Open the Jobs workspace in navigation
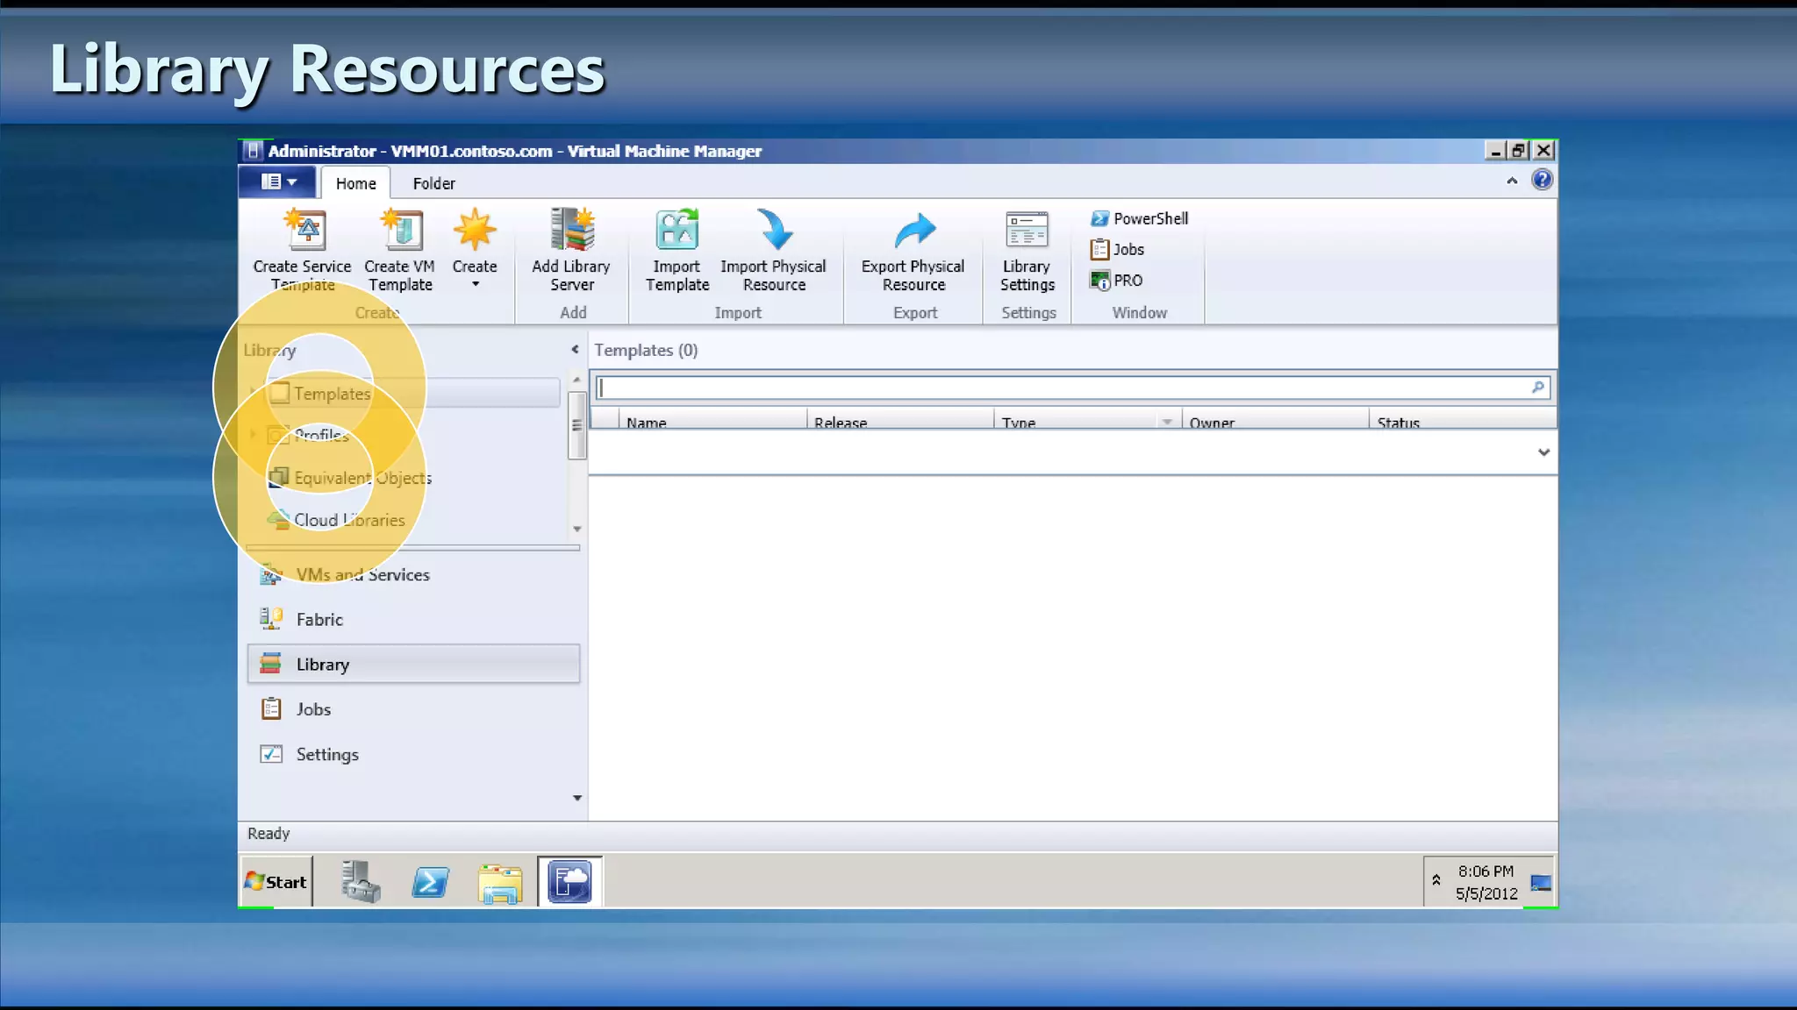This screenshot has height=1010, width=1797. [414, 708]
